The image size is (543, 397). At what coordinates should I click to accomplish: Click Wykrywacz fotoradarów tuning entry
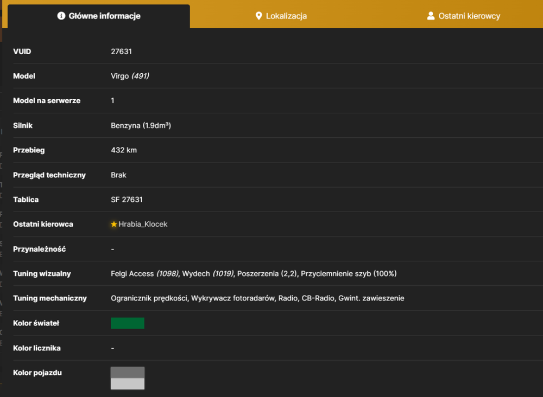pyautogui.click(x=233, y=298)
